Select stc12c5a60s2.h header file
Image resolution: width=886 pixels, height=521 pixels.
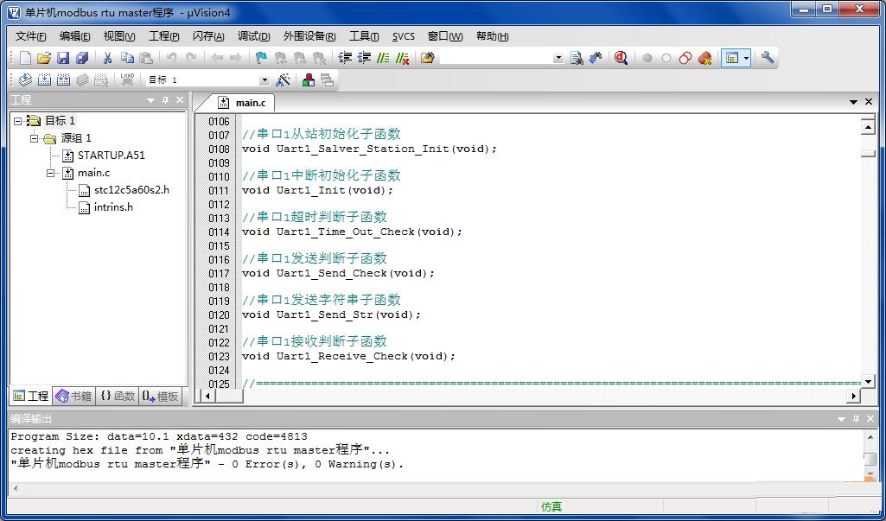pyautogui.click(x=131, y=190)
